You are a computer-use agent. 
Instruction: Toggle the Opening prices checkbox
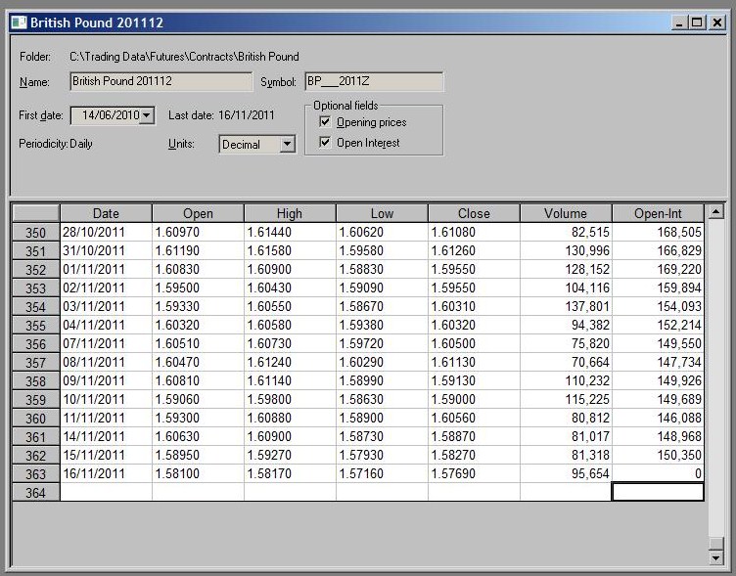click(325, 122)
